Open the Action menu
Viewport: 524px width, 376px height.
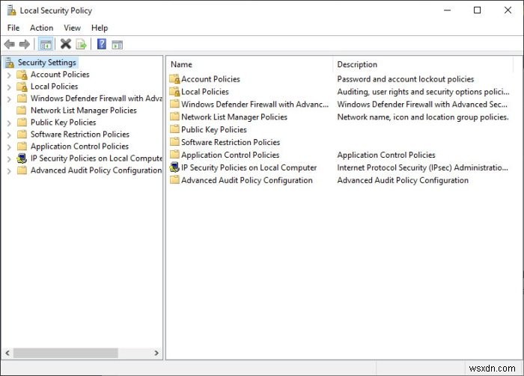41,28
